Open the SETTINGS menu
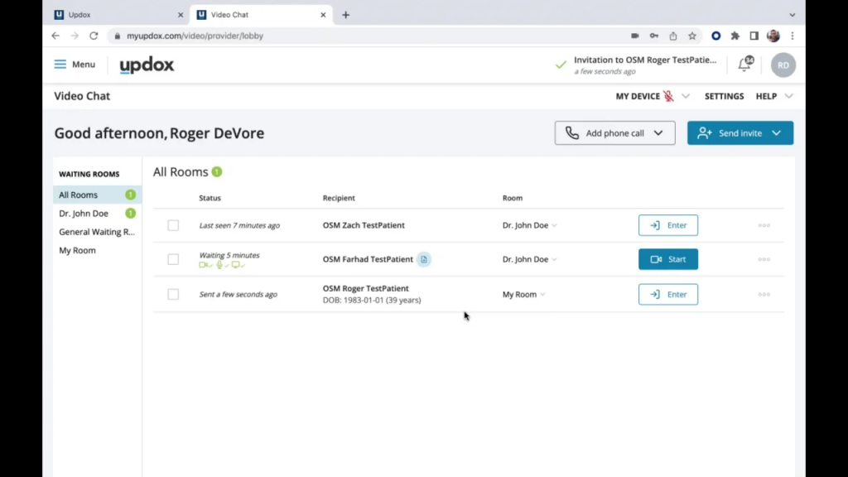This screenshot has height=477, width=848. pyautogui.click(x=724, y=95)
